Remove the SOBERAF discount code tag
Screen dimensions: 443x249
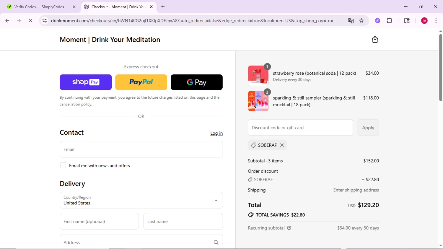coord(282,145)
